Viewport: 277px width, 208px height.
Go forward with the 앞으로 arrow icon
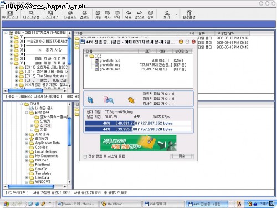[x=140, y=13]
